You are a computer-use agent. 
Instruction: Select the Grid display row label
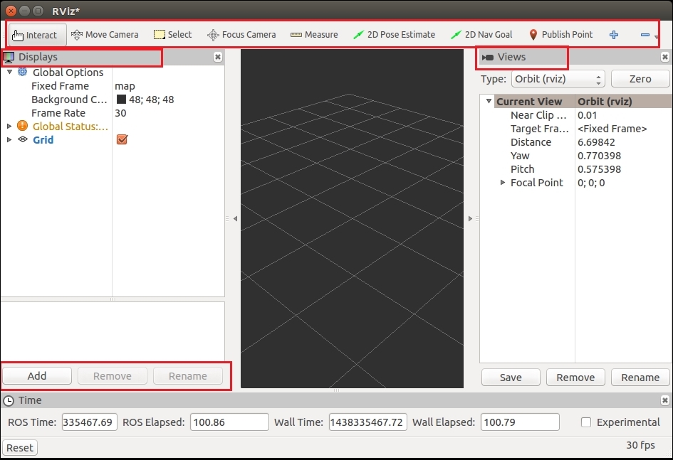43,140
